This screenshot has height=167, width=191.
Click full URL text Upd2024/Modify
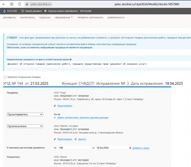click(x=147, y=4)
